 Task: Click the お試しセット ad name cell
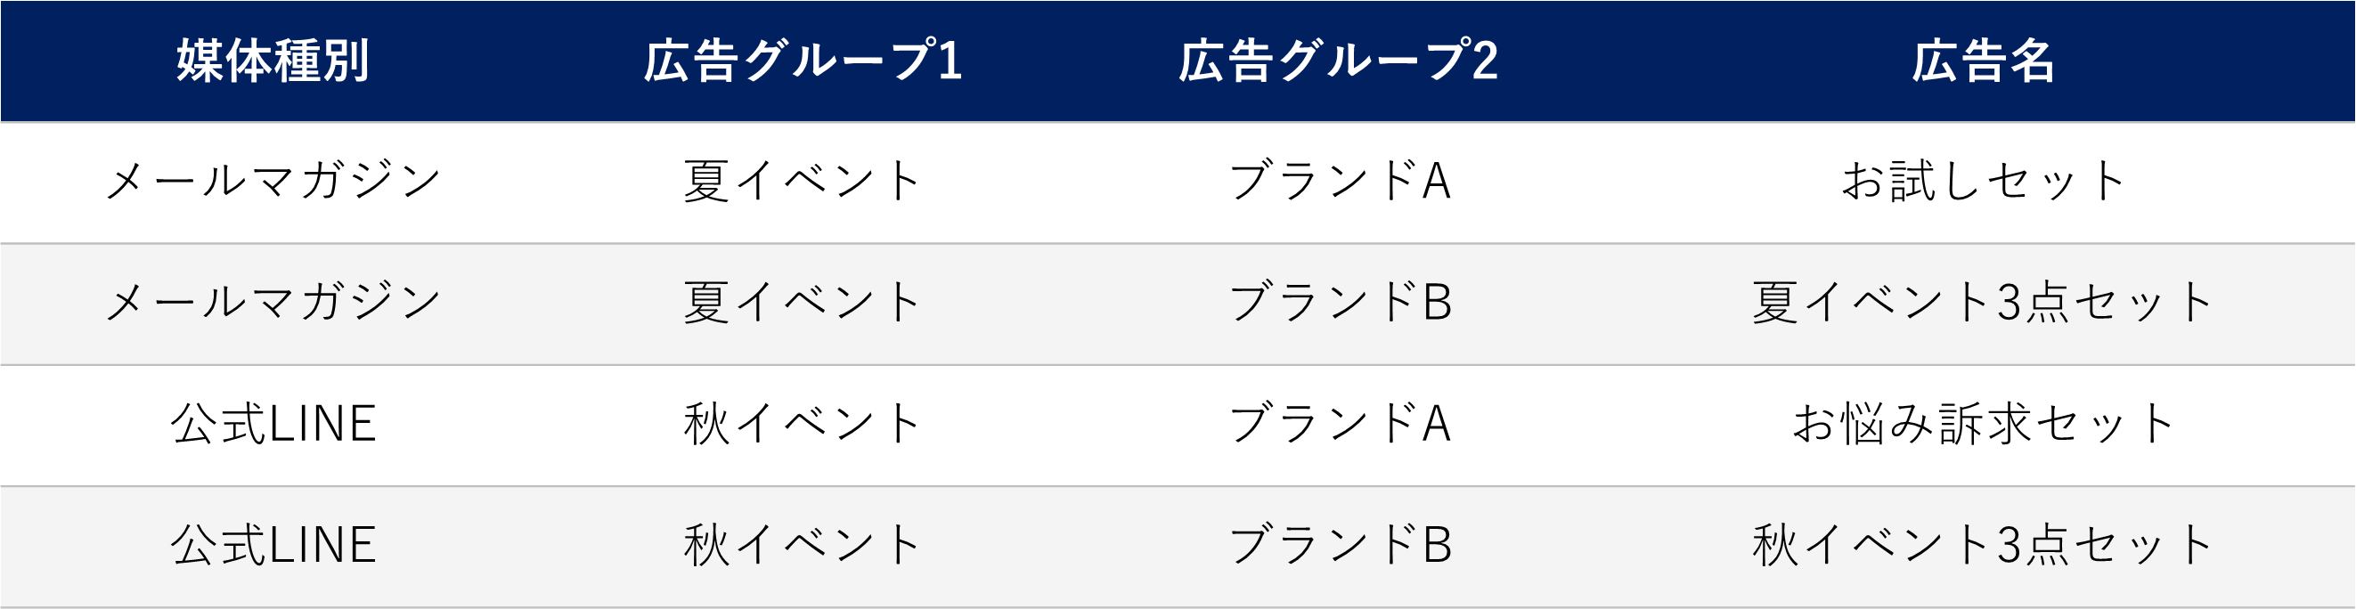coord(1983,180)
